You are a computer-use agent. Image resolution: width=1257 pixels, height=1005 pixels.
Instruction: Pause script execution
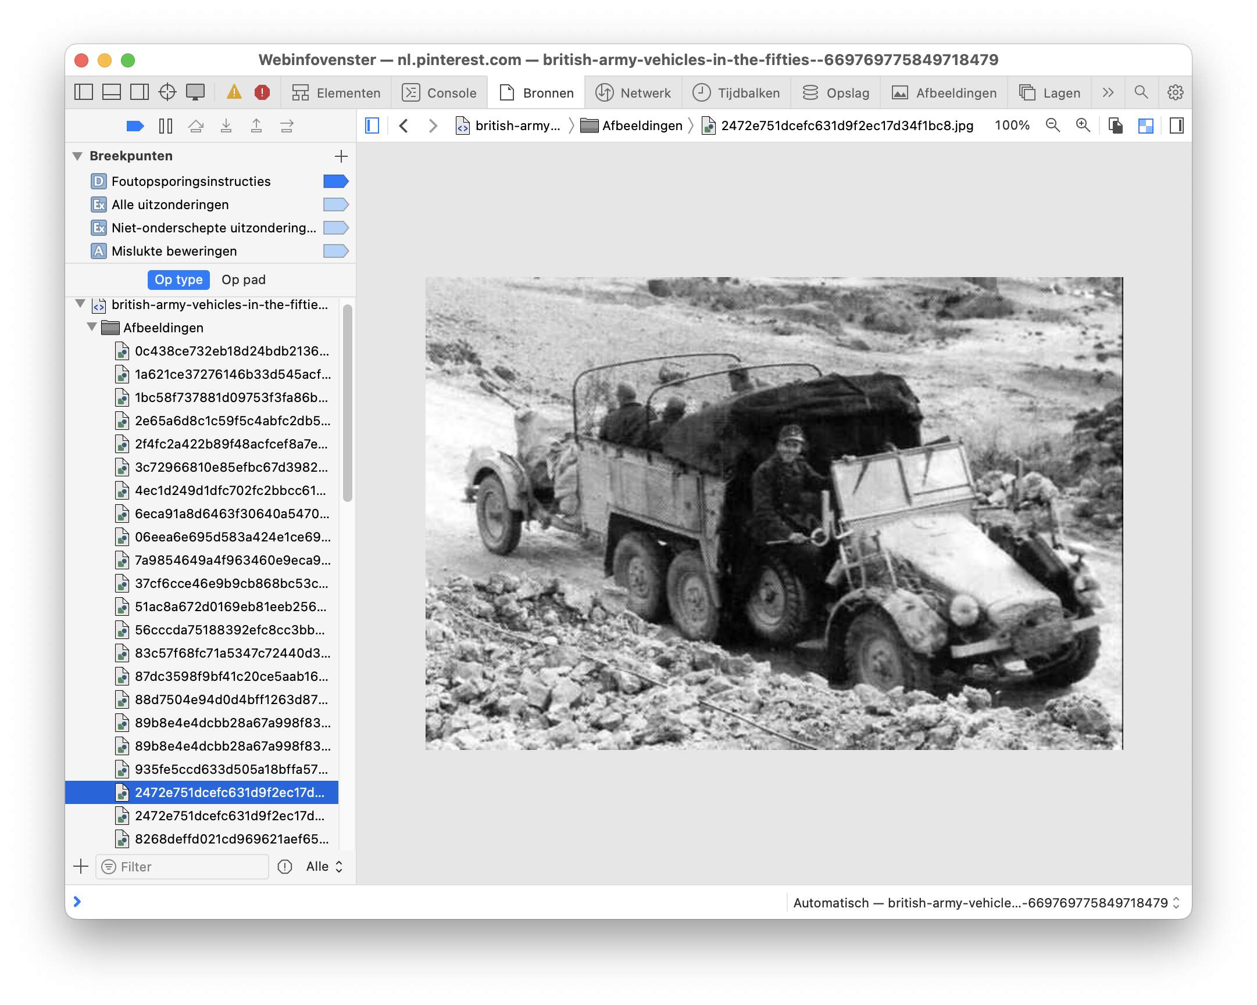[166, 126]
